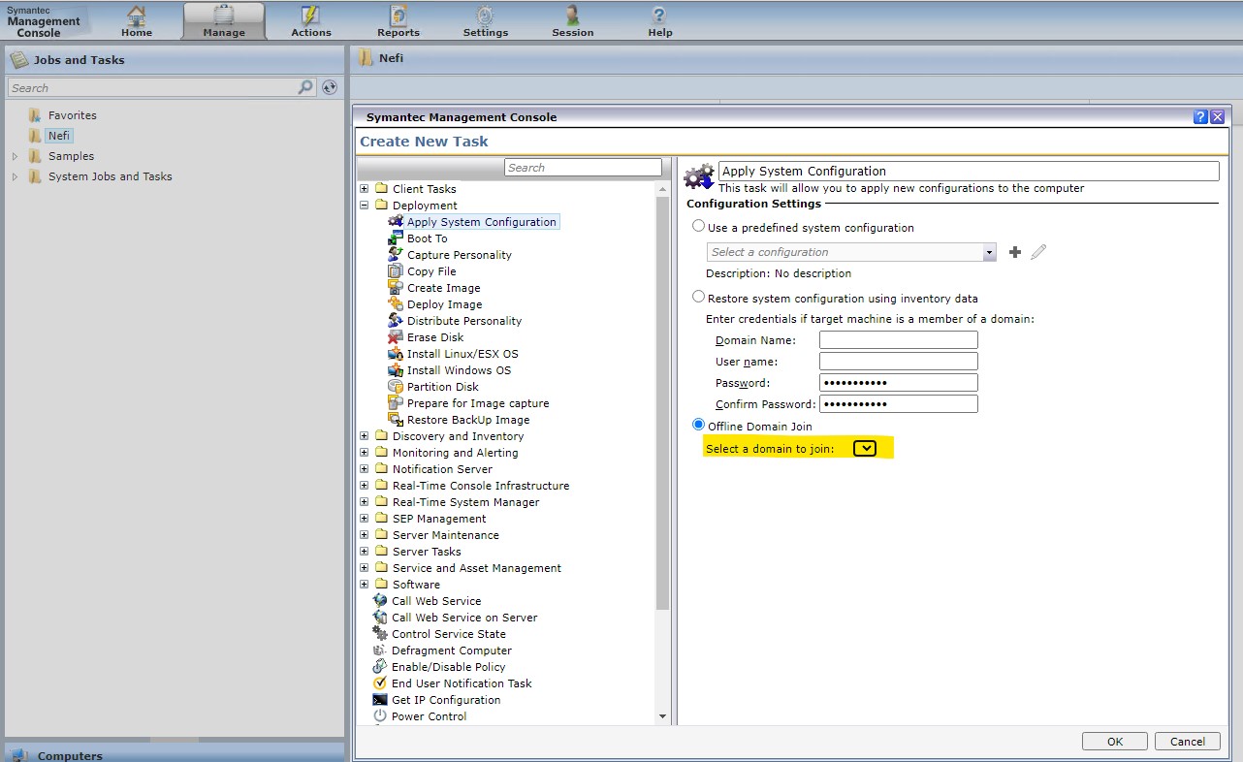
Task: Click the search magnifier icon in Jobs panel
Action: click(x=306, y=87)
